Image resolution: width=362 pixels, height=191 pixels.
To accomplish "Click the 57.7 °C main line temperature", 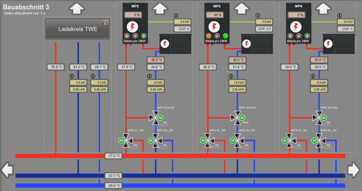I will pos(113,176).
